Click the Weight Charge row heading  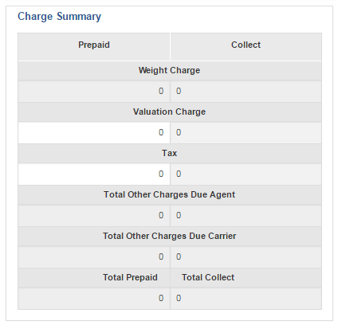(169, 70)
